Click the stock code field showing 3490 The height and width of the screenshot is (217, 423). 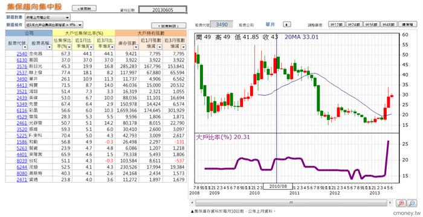222,25
